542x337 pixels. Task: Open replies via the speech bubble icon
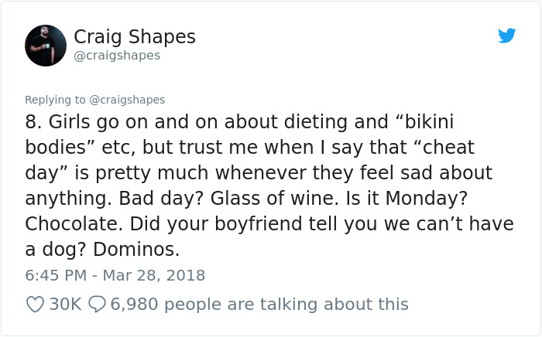97,305
